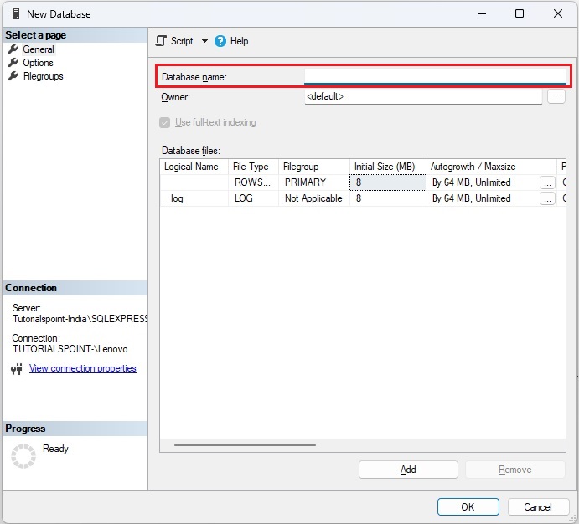This screenshot has height=524, width=579.
Task: Maximize the New Database window
Action: coord(520,13)
